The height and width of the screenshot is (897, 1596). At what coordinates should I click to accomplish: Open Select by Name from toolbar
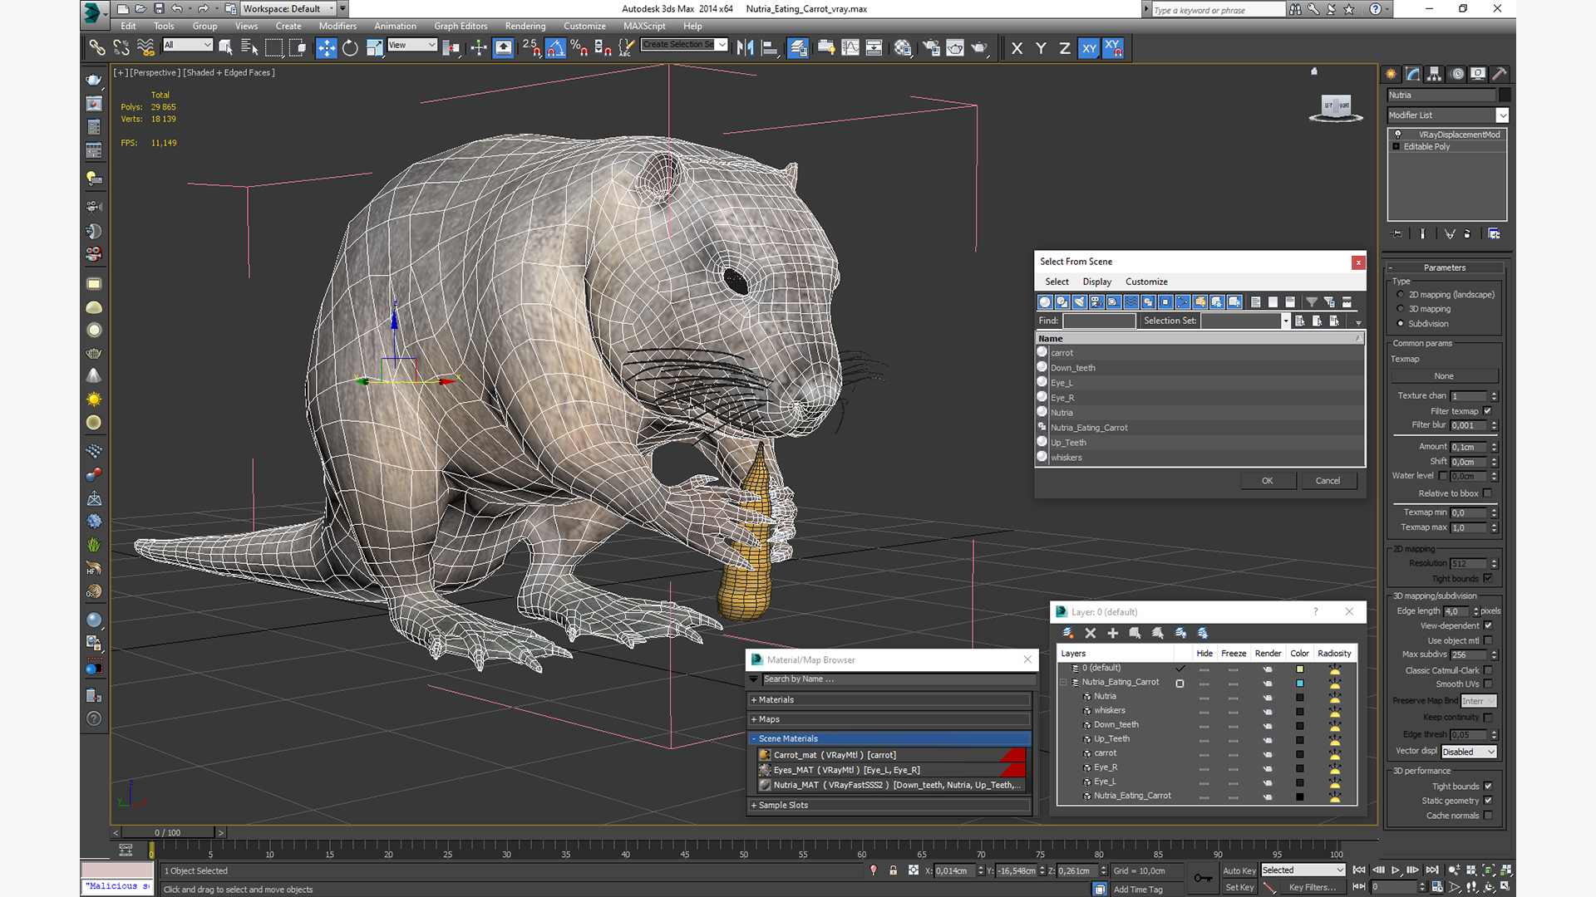pyautogui.click(x=249, y=48)
